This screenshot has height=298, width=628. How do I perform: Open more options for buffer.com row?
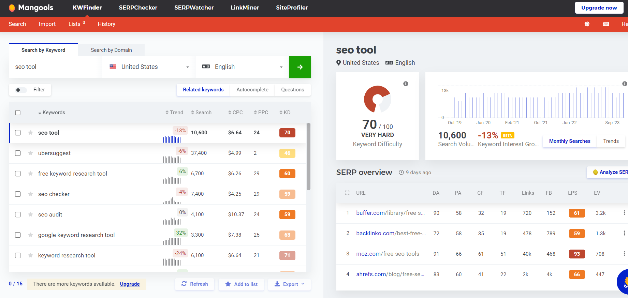(x=624, y=213)
